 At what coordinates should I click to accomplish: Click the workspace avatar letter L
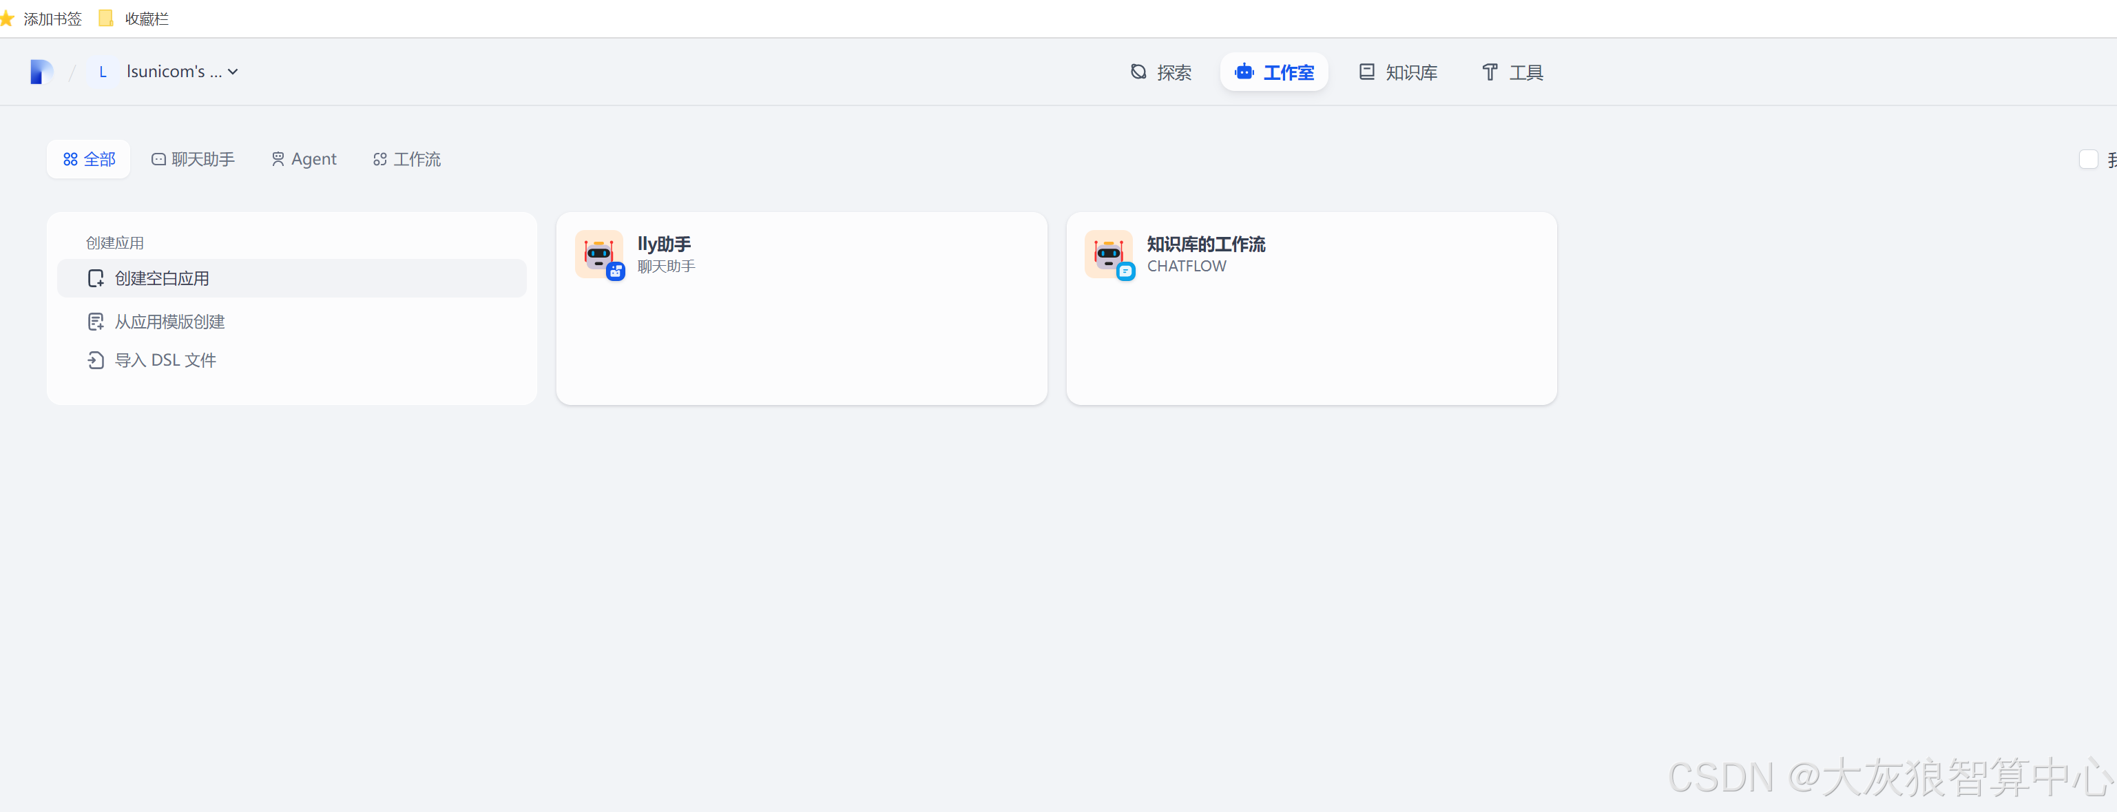point(103,72)
